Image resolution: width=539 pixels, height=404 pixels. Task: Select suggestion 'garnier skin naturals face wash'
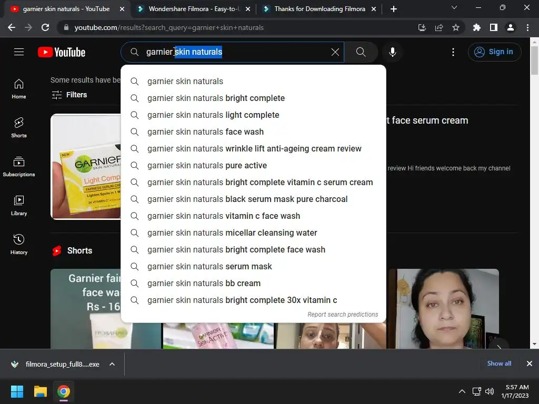(253, 132)
